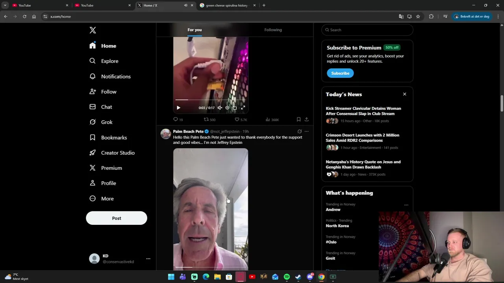This screenshot has height=283, width=504.
Task: Translate this page icon
Action: point(401,17)
